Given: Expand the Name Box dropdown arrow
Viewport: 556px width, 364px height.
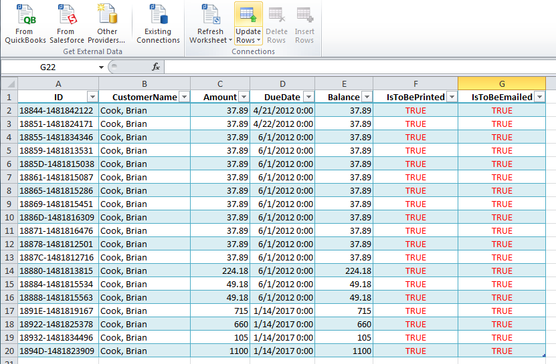Looking at the screenshot, I should [x=101, y=67].
